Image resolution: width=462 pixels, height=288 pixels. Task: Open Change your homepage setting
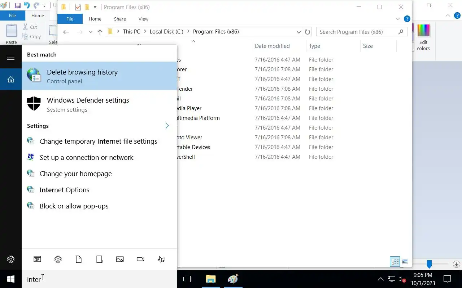coord(99,174)
